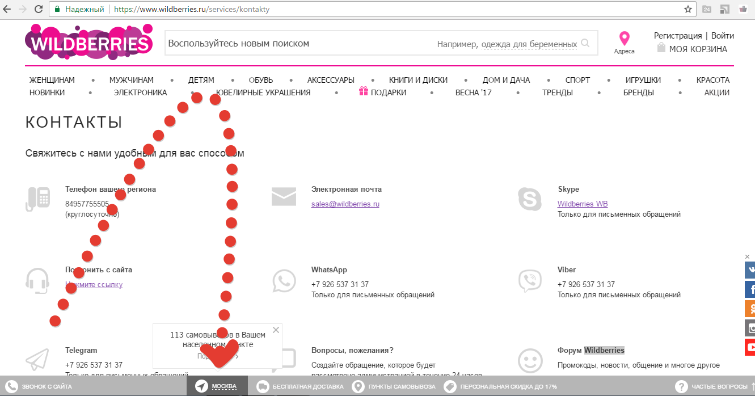Click the Вопросы, пожелания? heading

click(352, 351)
